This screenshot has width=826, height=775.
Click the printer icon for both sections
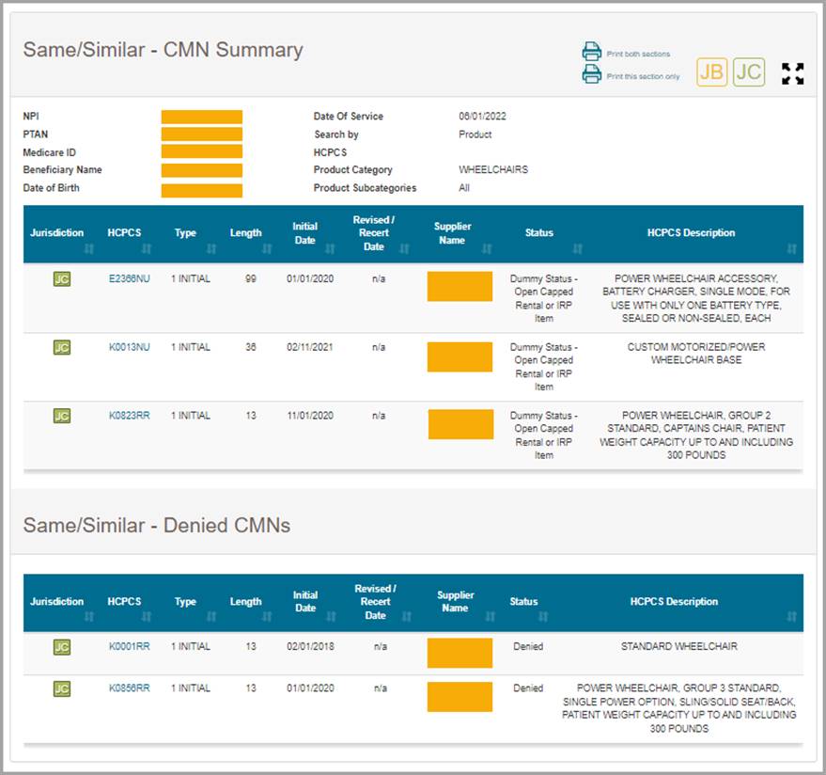pyautogui.click(x=591, y=53)
